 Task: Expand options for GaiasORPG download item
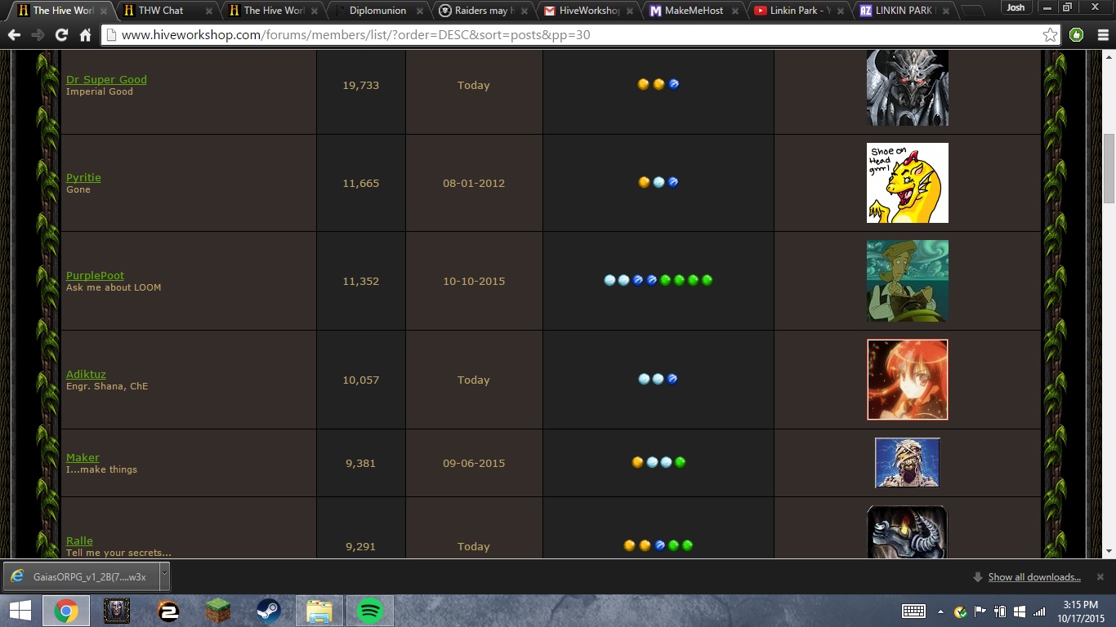click(164, 576)
